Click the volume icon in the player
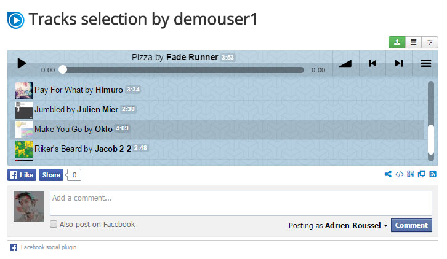447x259 pixels. pos(345,63)
